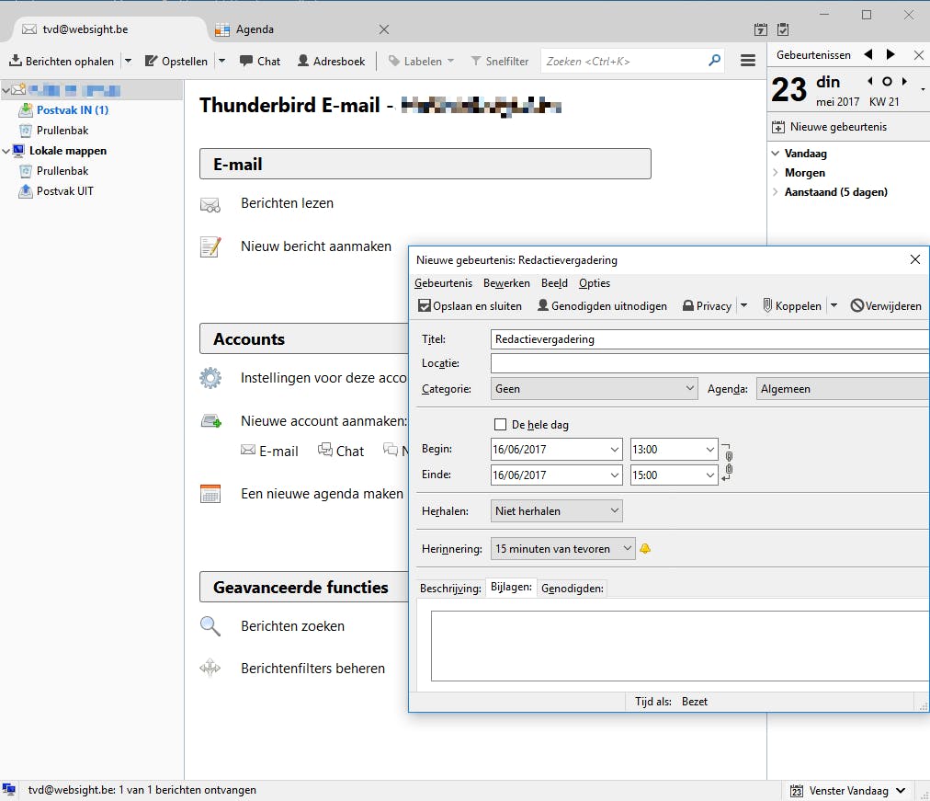Select Postvak UIT folder

point(64,191)
